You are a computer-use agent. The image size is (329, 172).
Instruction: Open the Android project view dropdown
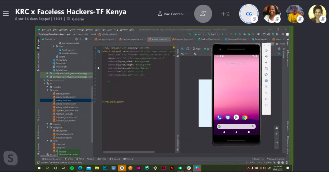tap(49, 39)
